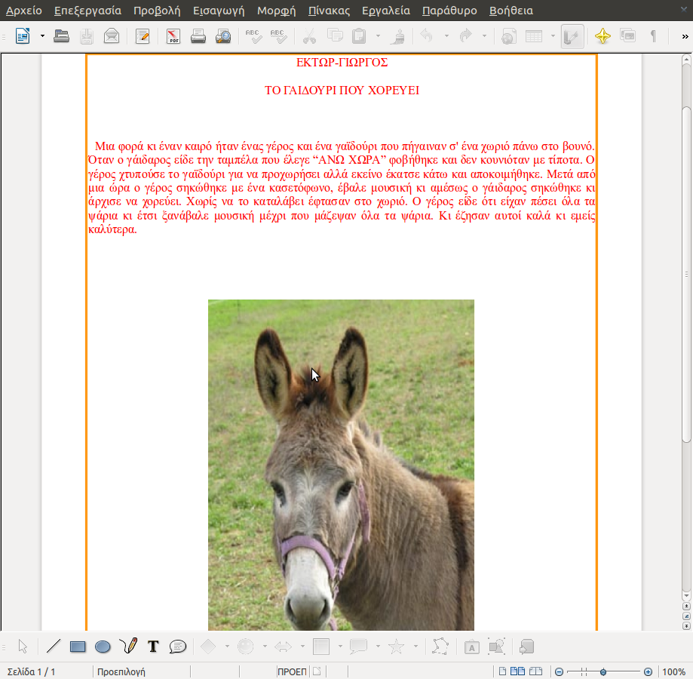Click the Open file icon
Viewport: 693px width, 679px height.
tap(61, 35)
